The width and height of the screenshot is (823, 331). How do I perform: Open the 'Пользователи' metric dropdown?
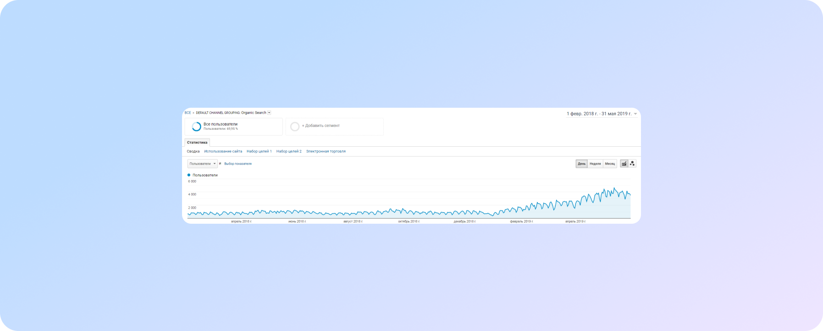pyautogui.click(x=203, y=164)
